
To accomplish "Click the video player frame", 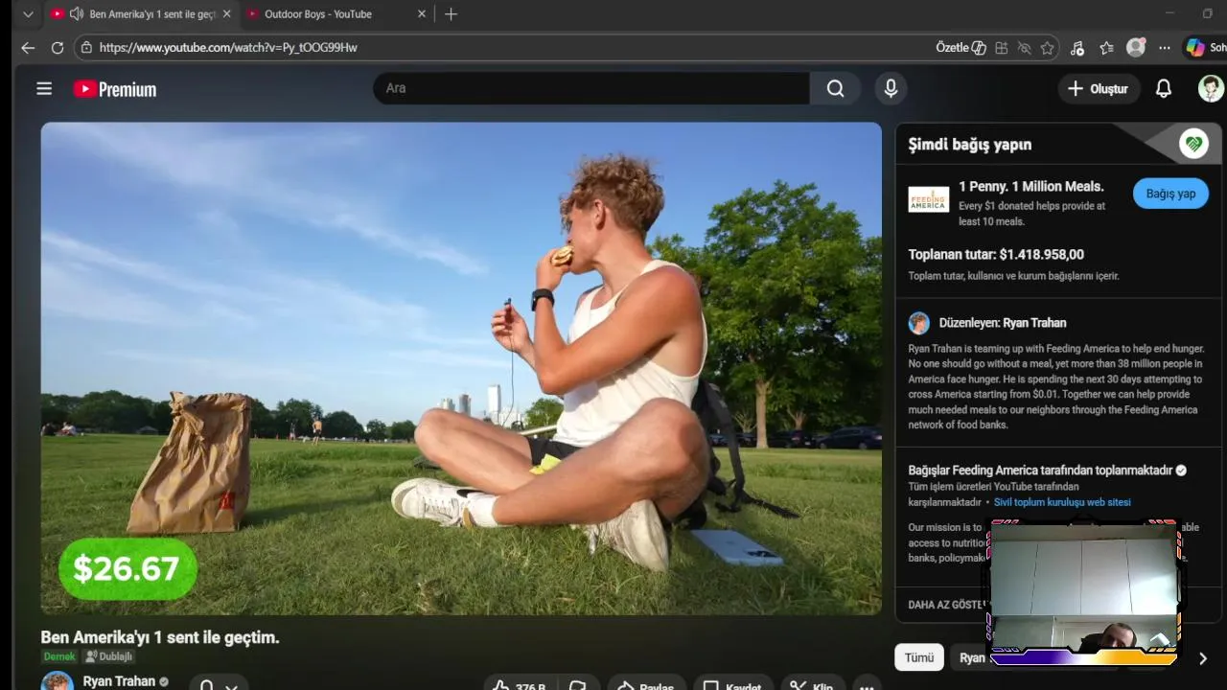I will click(461, 368).
